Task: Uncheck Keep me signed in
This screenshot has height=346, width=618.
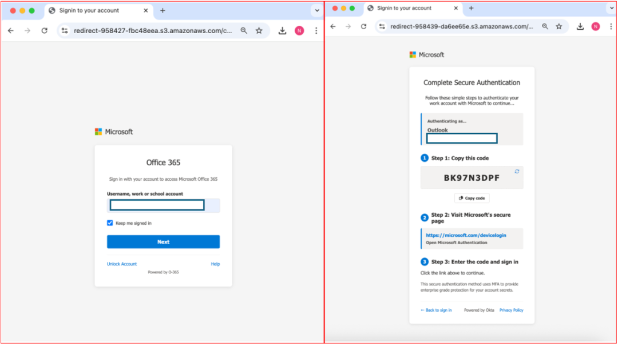Action: tap(109, 223)
